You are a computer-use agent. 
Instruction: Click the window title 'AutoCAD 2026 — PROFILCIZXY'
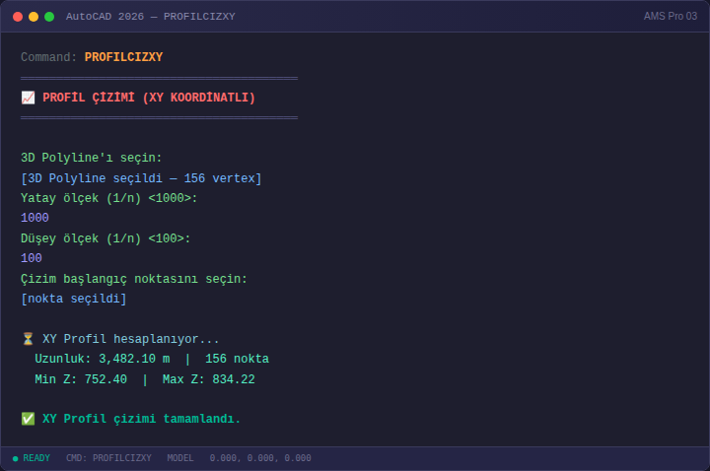150,17
